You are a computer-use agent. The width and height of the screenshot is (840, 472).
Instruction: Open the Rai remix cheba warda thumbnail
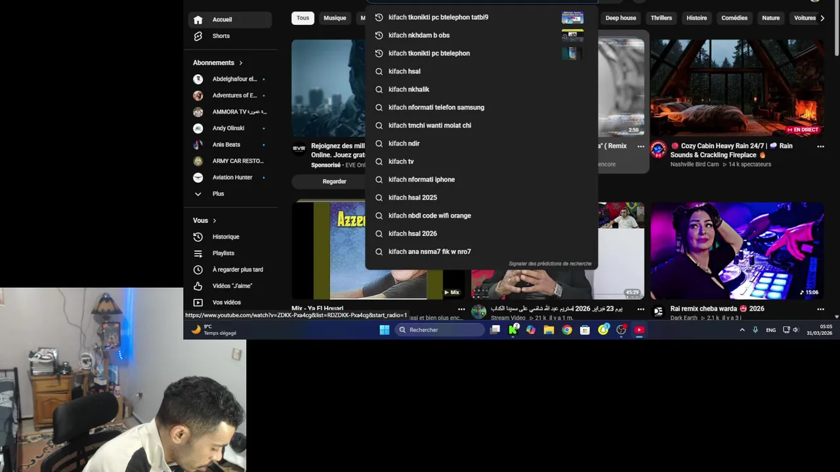point(737,250)
